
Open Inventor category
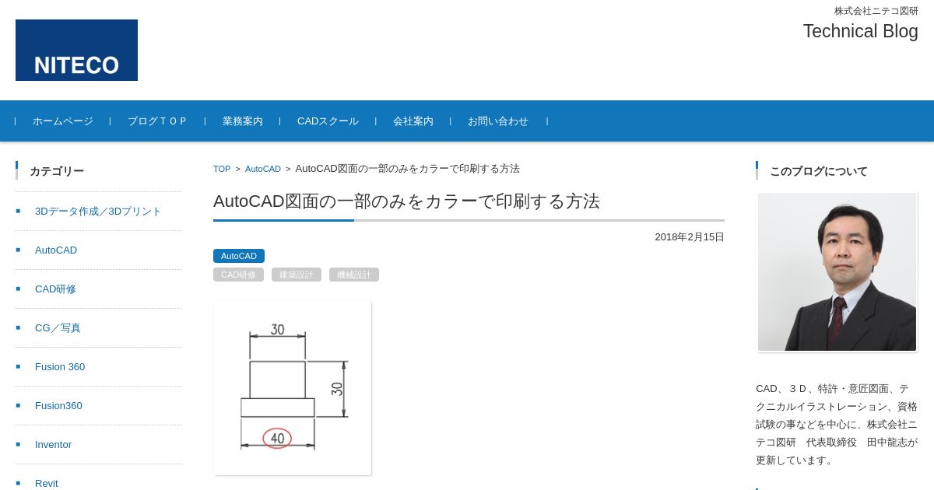tap(53, 445)
